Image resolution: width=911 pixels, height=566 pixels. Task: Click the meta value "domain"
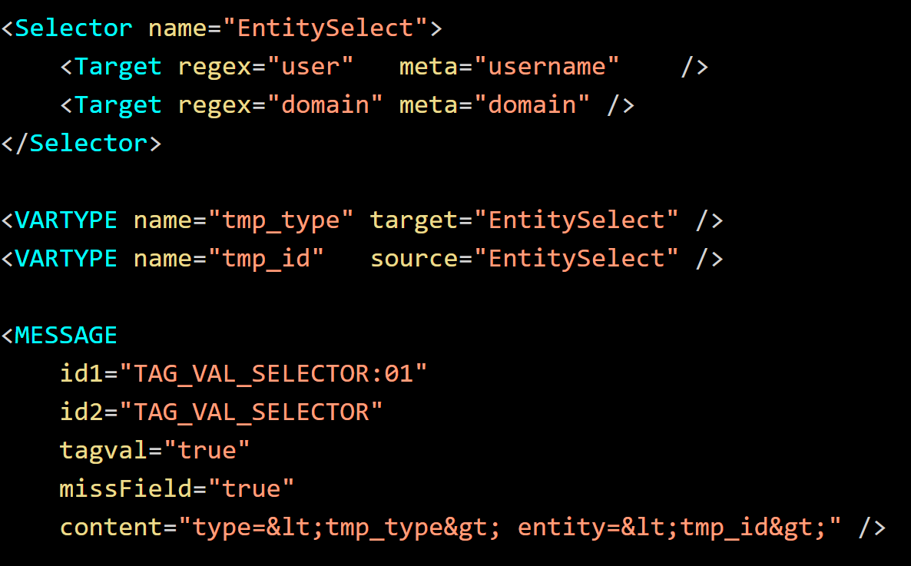coord(532,105)
